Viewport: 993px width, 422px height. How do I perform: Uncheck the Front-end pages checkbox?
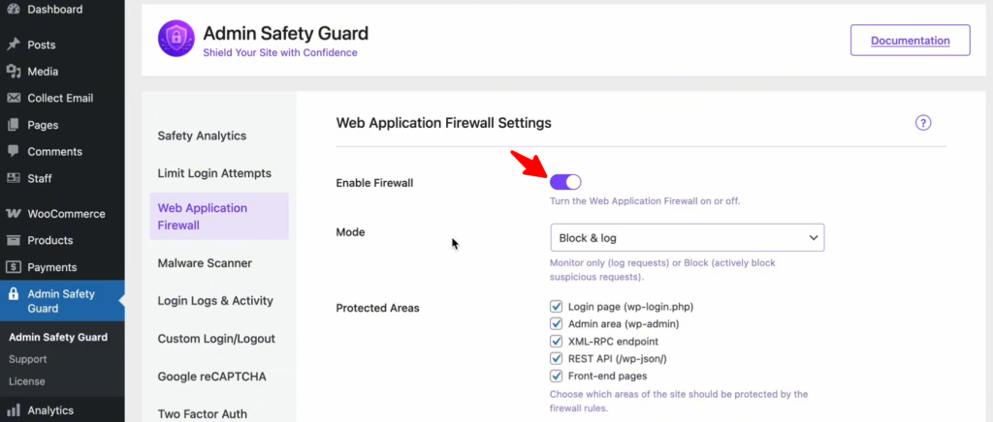557,376
